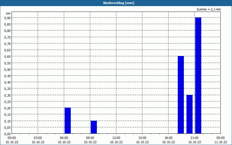Click the 0,60 y-axis label
The width and height of the screenshot is (232, 145).
7,56
